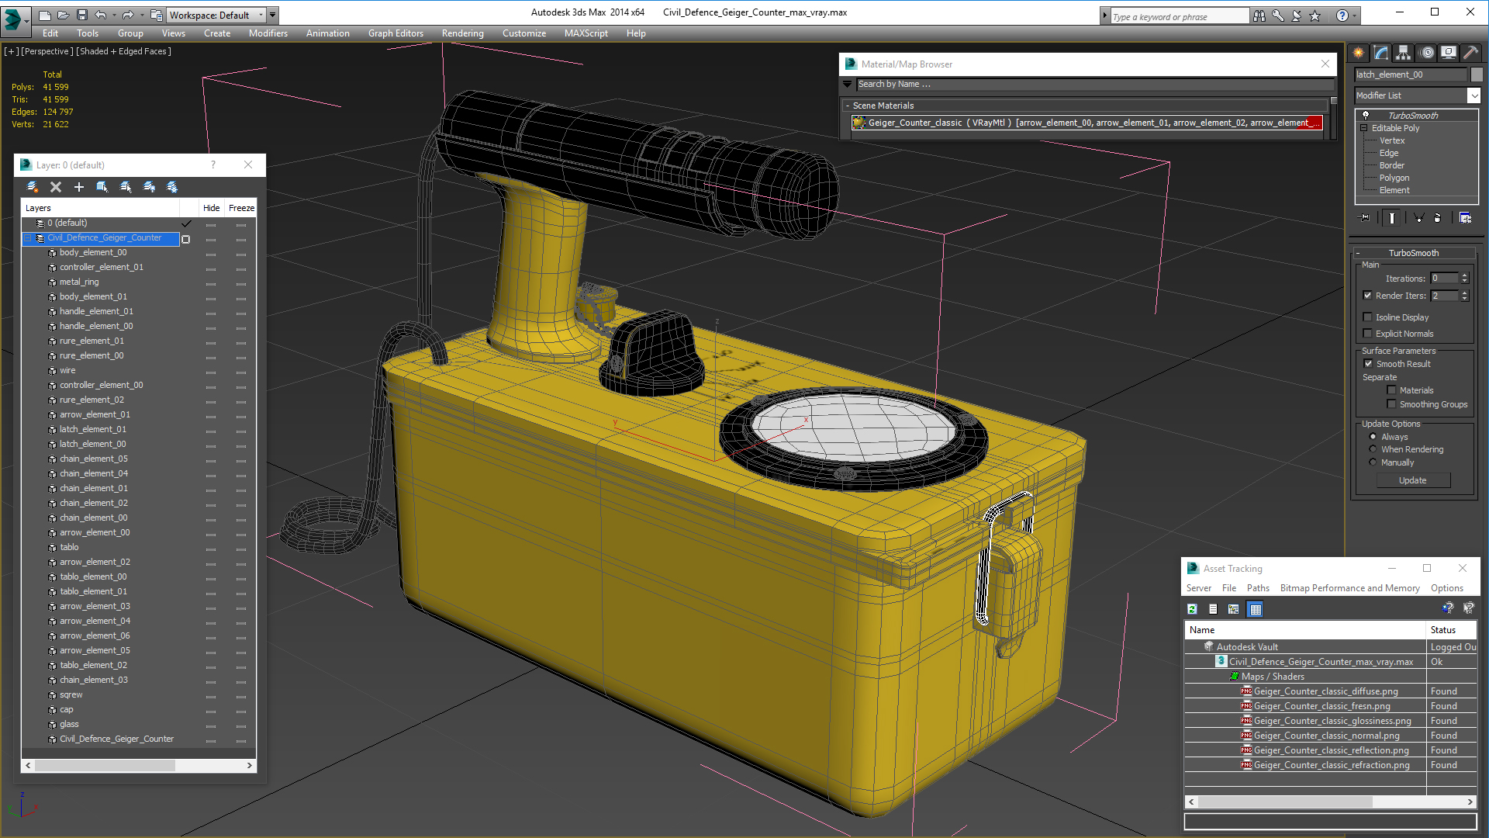This screenshot has width=1489, height=838.
Task: Enable the Explicit Normals checkbox
Action: (1368, 333)
